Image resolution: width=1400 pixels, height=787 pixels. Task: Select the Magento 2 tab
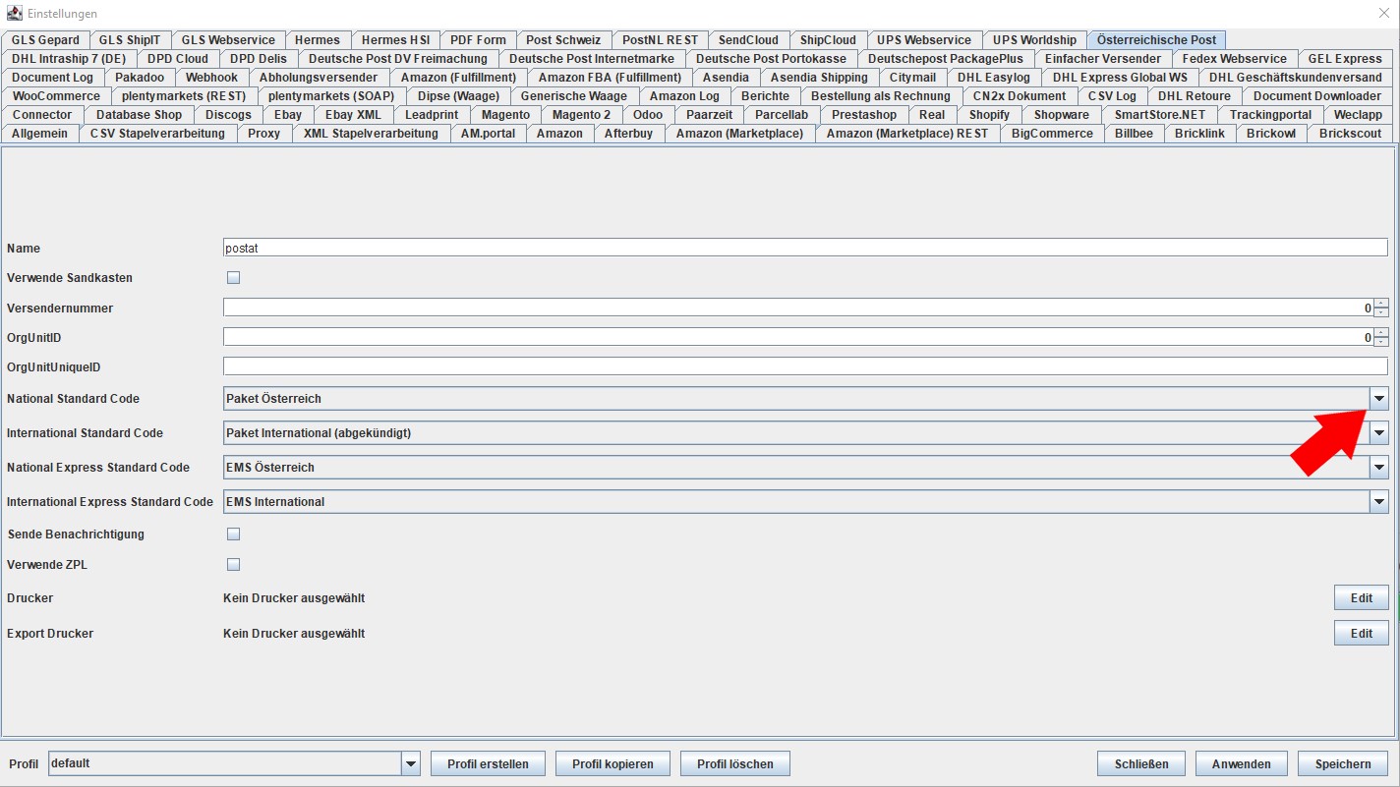coord(581,115)
